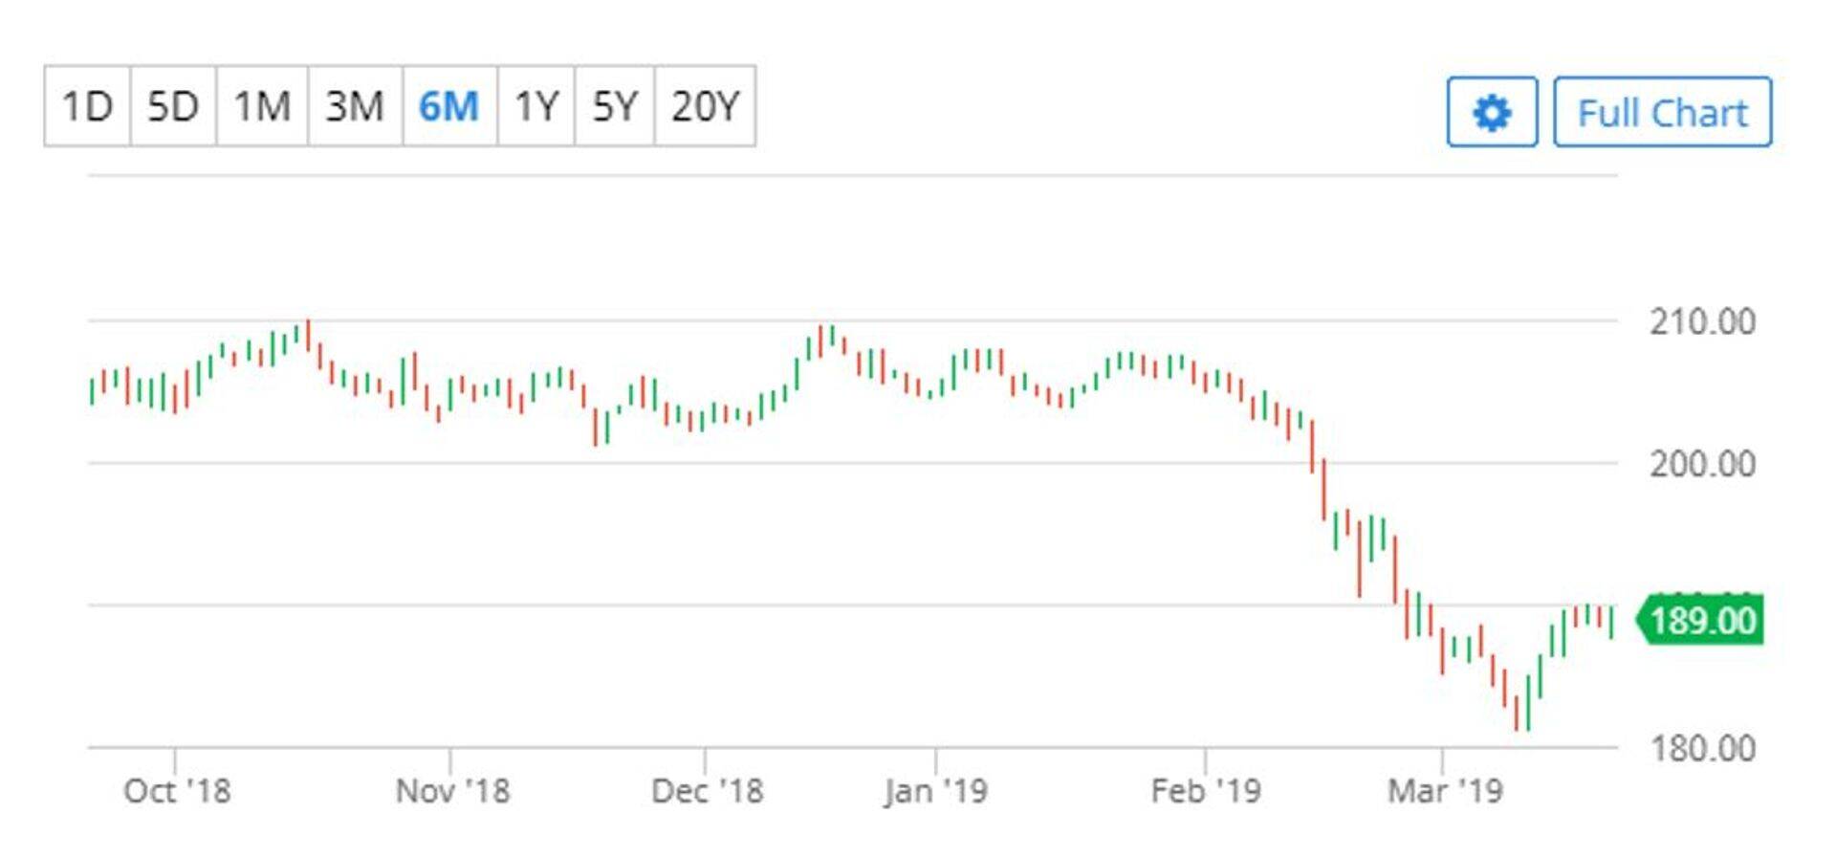Open the chart settings gear icon
The height and width of the screenshot is (858, 1836).
[x=1492, y=112]
